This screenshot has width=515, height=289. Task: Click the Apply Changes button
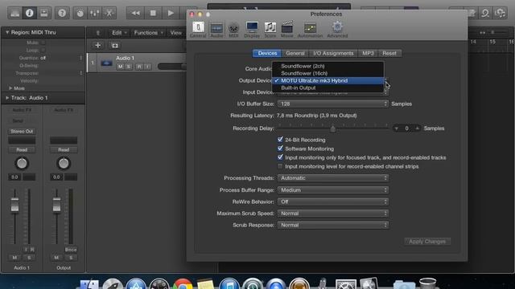click(427, 242)
